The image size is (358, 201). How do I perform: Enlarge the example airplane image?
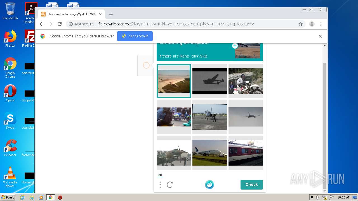point(235,46)
